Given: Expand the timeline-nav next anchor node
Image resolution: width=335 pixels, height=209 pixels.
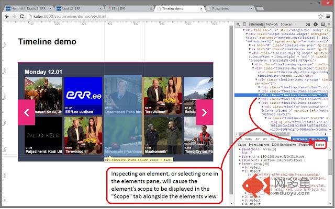Looking at the screenshot, I should pyautogui.click(x=250, y=49).
